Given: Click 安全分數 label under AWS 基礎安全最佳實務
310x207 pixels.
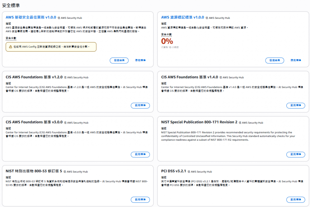Looking at the screenshot, I should tap(11, 38).
